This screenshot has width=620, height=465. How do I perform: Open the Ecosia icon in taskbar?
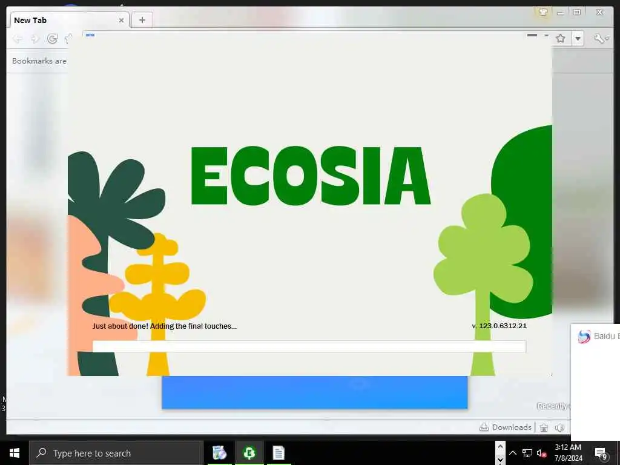click(249, 453)
